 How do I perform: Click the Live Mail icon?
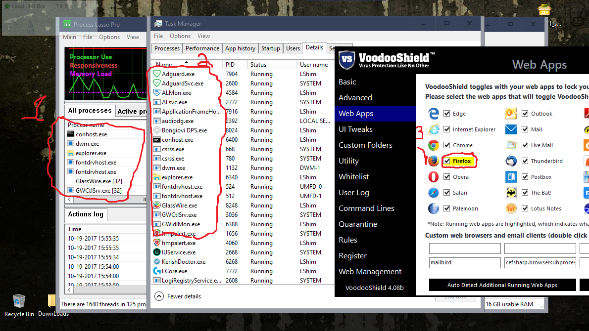click(x=511, y=145)
